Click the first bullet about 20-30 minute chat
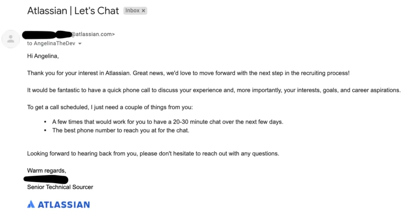This screenshot has width=406, height=215. (x=168, y=122)
